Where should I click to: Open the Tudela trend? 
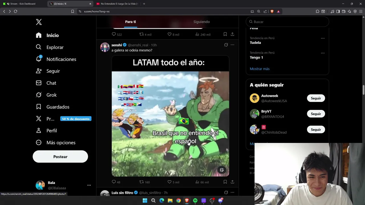[255, 43]
